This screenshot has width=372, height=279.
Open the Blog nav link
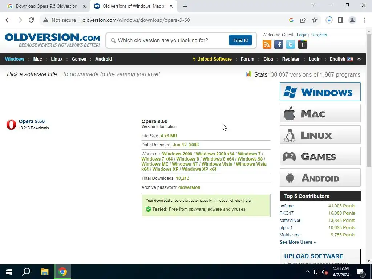click(x=268, y=59)
